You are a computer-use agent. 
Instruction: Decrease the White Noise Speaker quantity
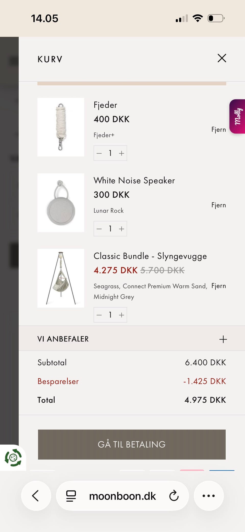coord(99,229)
